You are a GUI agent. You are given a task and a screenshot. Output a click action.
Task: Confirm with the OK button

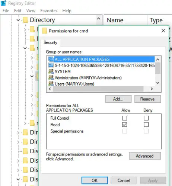pos(95,180)
